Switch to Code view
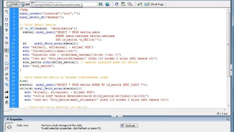The width and height of the screenshot is (234, 132). (x=13, y=4)
